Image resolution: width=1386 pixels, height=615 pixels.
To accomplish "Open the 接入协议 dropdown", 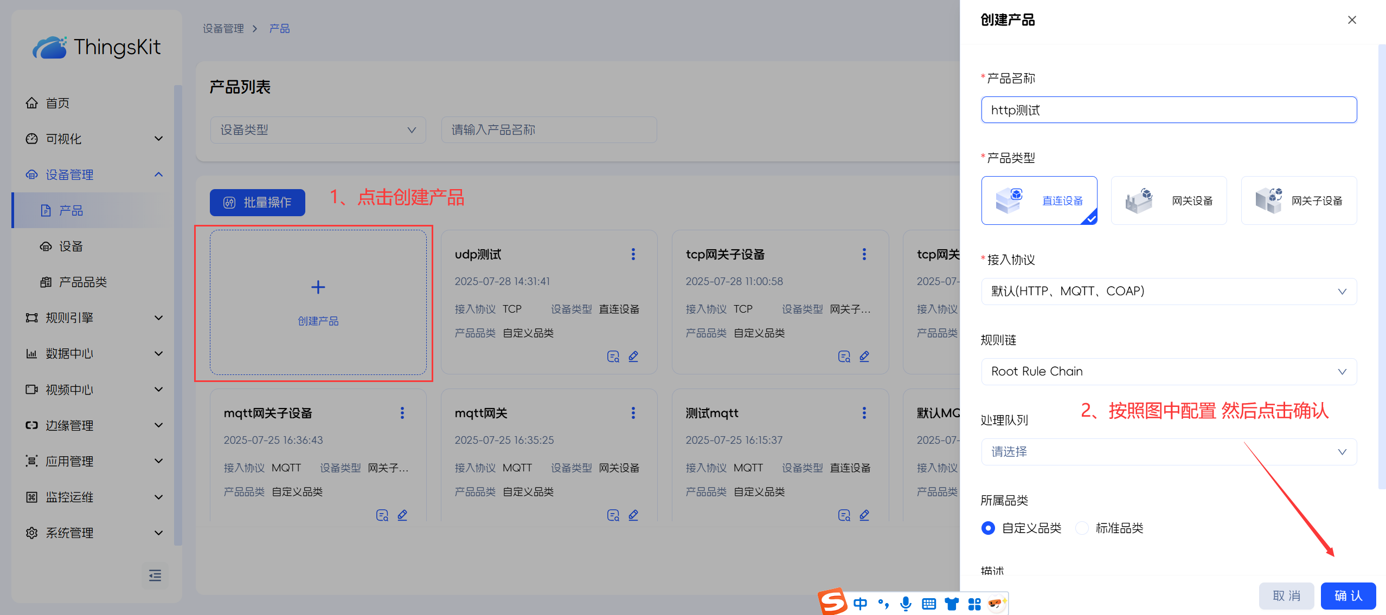I will click(1169, 292).
